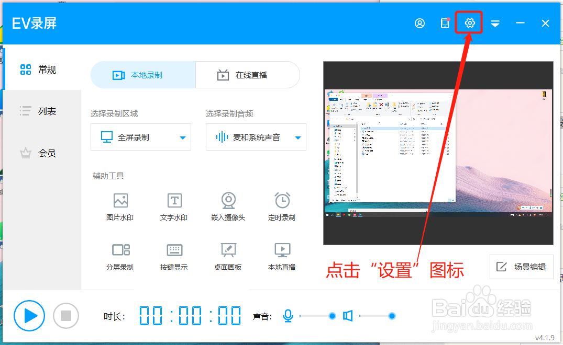Expand the 全屏录制 region dropdown

[x=141, y=137]
